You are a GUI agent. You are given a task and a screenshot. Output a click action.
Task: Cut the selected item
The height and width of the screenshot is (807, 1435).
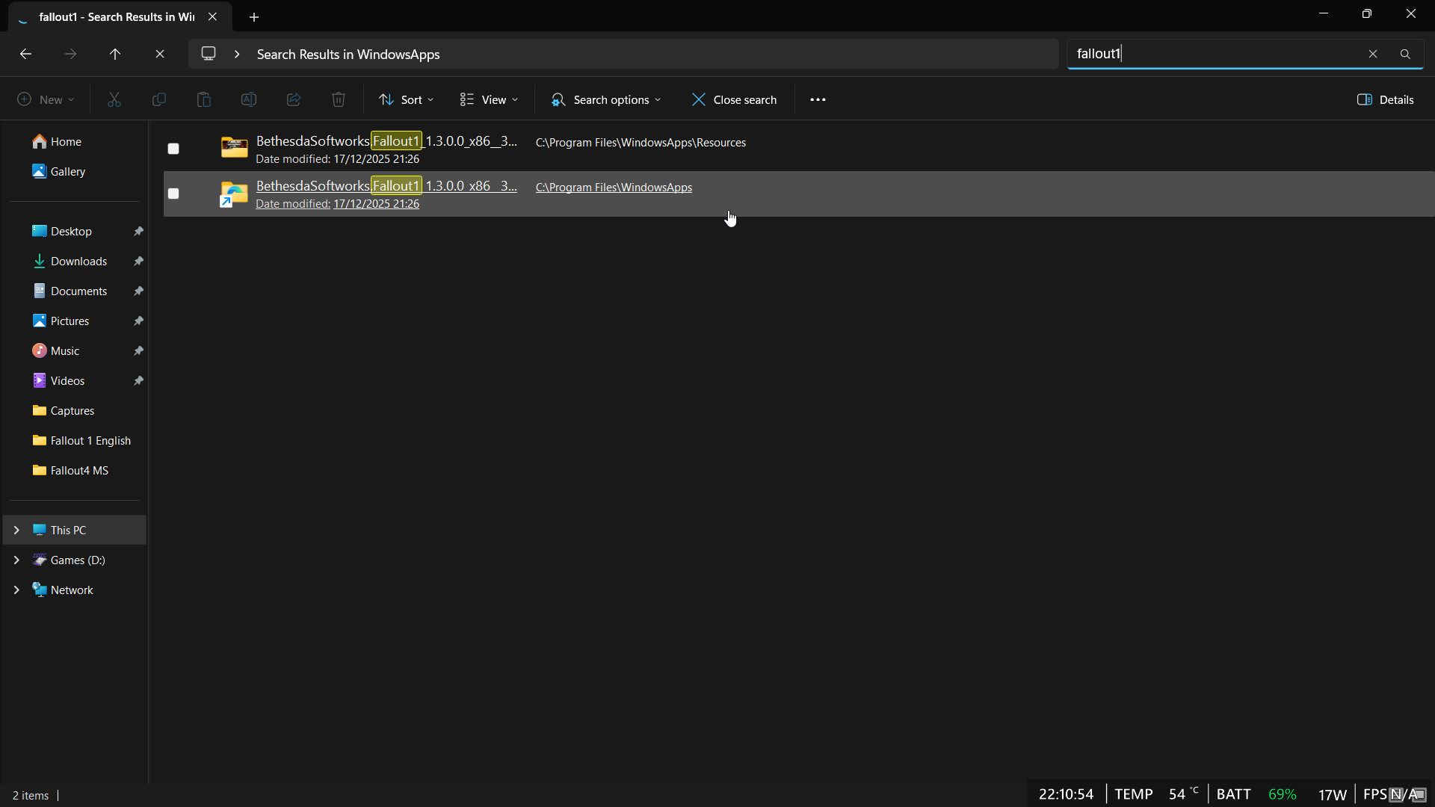[x=114, y=99]
